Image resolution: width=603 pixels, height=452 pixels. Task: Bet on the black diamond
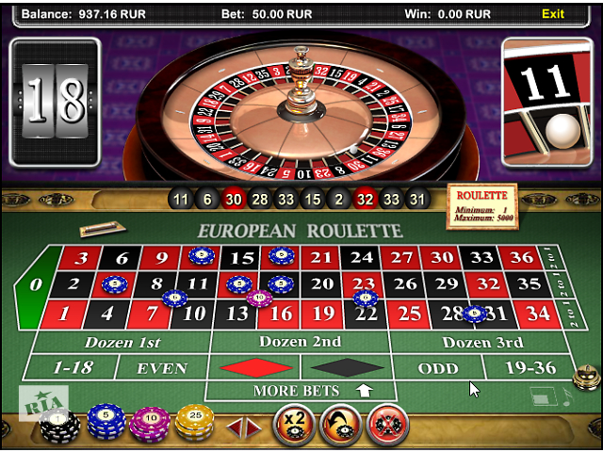(x=347, y=367)
